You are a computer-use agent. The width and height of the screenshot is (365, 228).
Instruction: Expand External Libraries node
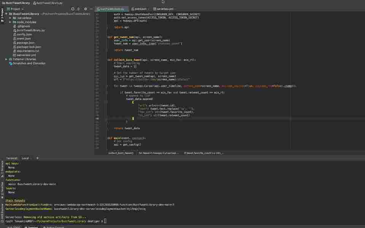tap(6, 59)
